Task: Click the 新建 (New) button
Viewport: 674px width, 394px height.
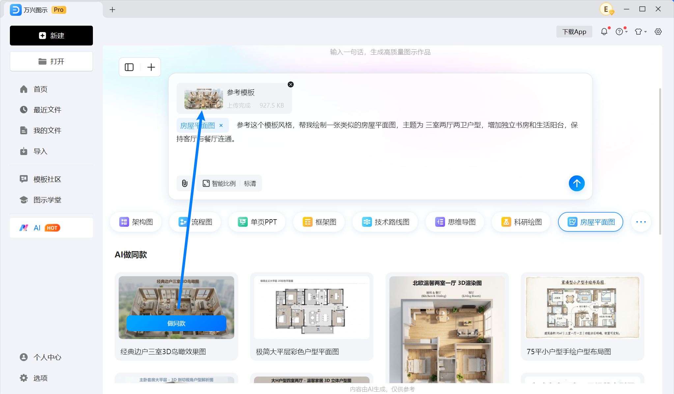Action: 51,36
